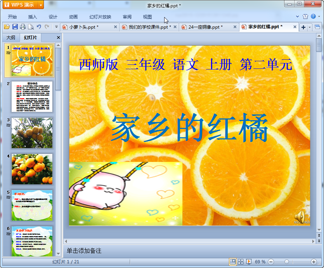
Task: Close the 家乡的红橘.ppt tab
Action: [x=295, y=27]
